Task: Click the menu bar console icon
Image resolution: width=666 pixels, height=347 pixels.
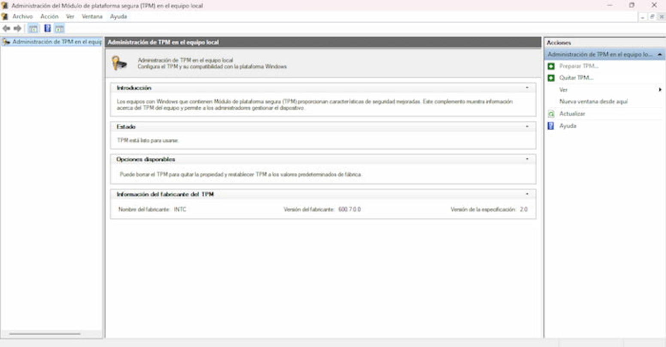Action: pos(5,16)
